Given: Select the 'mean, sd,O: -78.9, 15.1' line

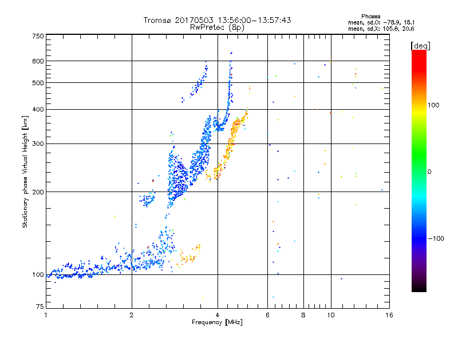Looking at the screenshot, I should coord(381,22).
